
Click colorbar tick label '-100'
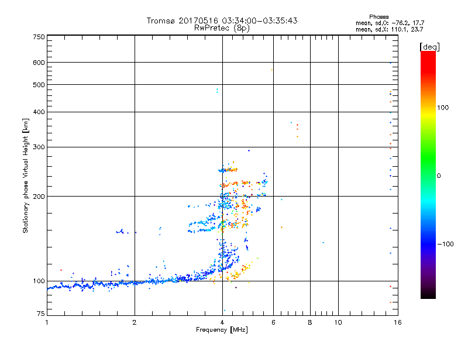pyautogui.click(x=445, y=244)
